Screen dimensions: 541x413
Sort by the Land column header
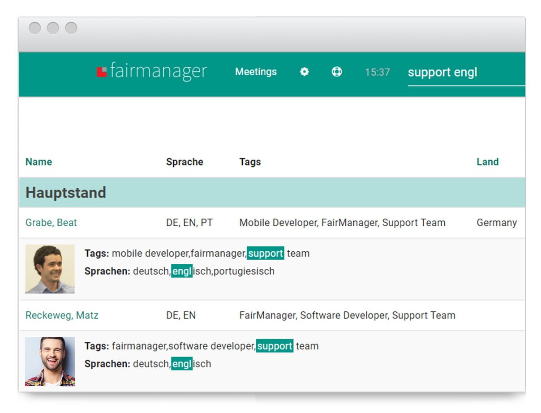click(487, 162)
